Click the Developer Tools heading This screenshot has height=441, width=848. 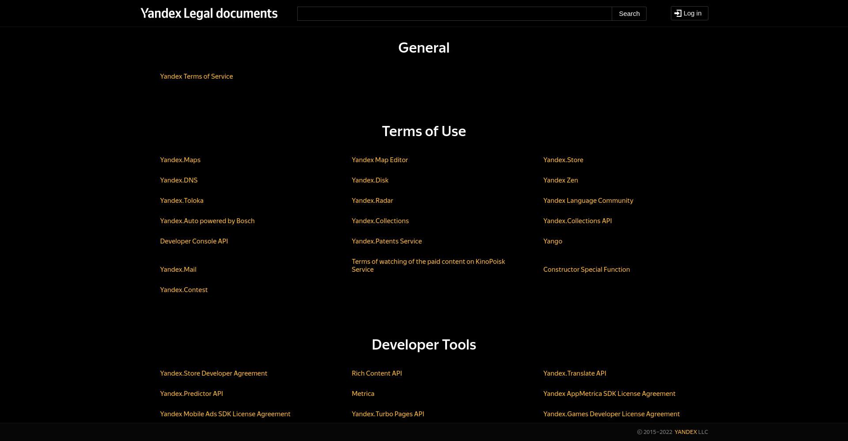pos(424,345)
